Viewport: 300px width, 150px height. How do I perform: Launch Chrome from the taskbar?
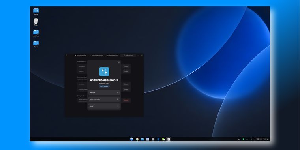click(137, 139)
